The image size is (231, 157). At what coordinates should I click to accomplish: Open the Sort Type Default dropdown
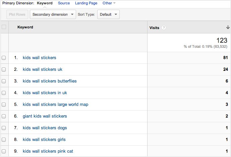pos(108,14)
